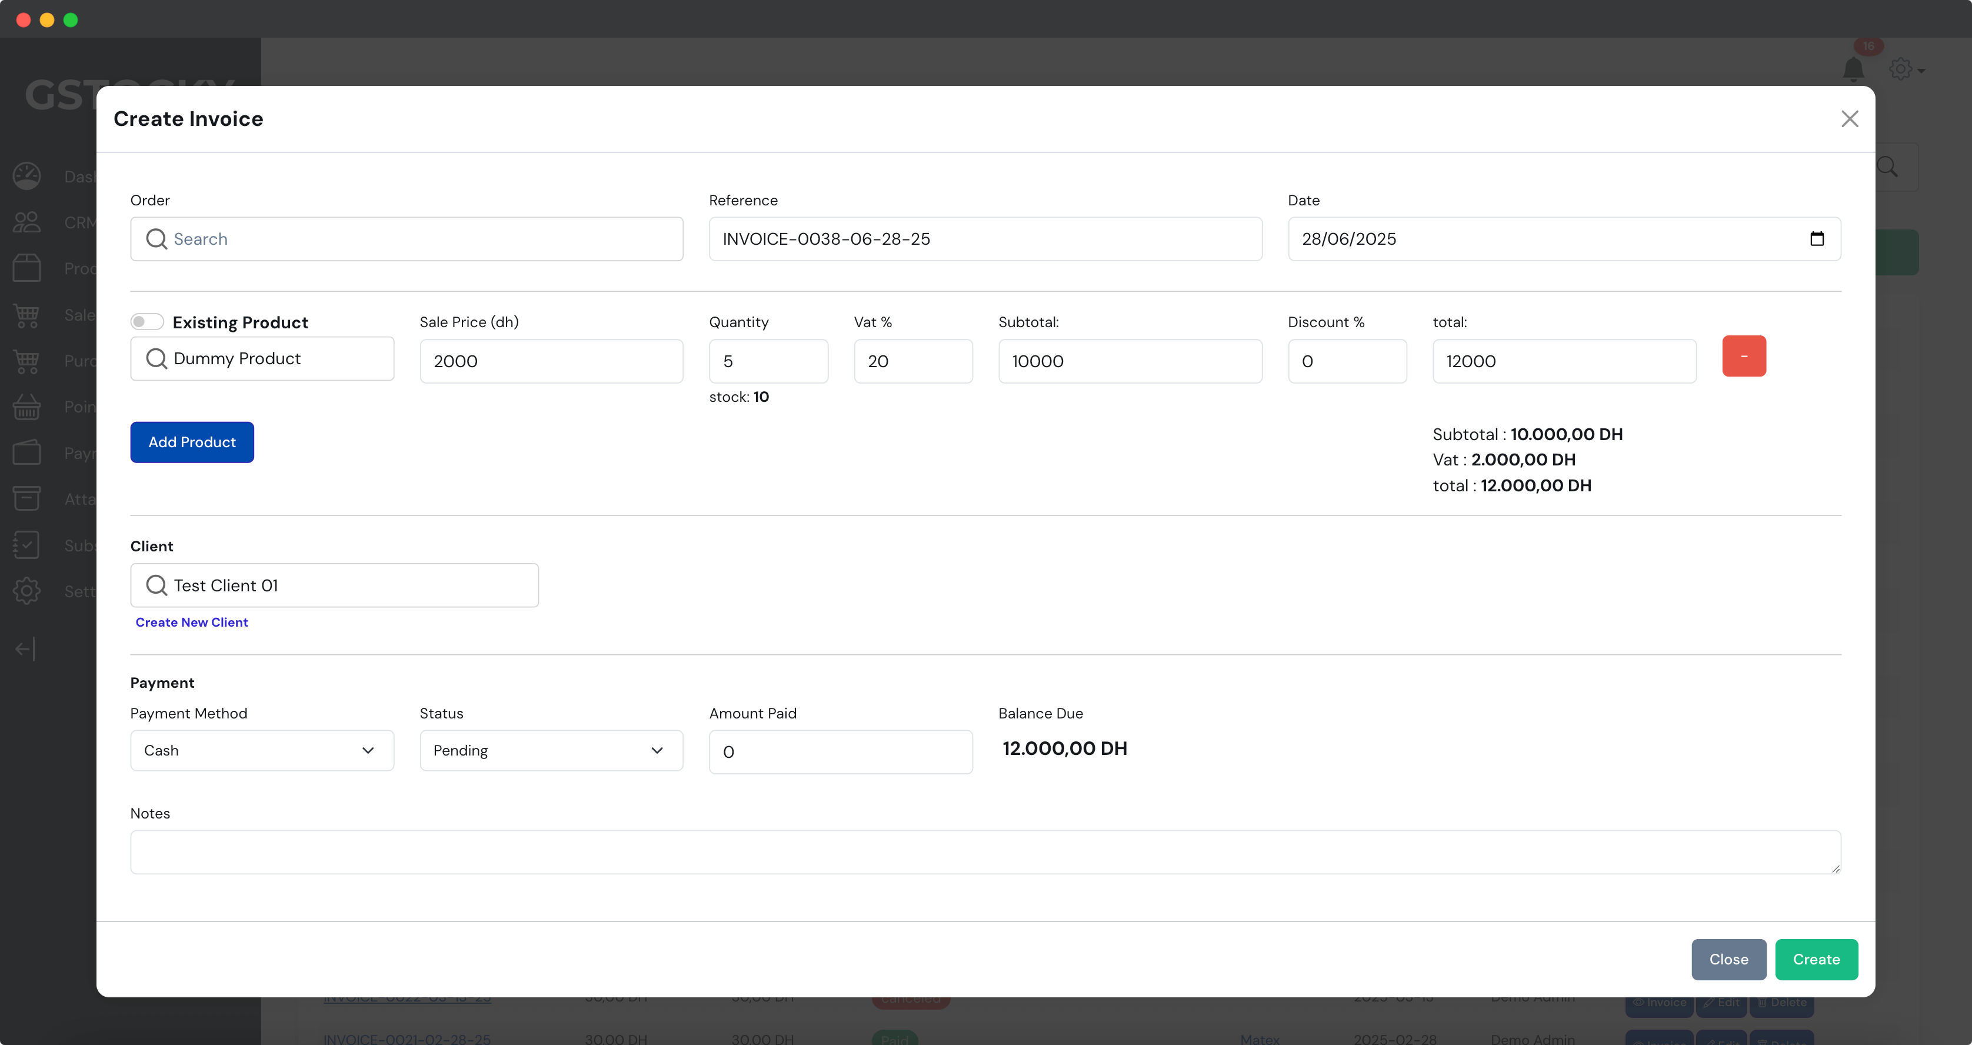Open the Dashboard from the sidebar
Screen dimensions: 1972x1045
(x=28, y=176)
